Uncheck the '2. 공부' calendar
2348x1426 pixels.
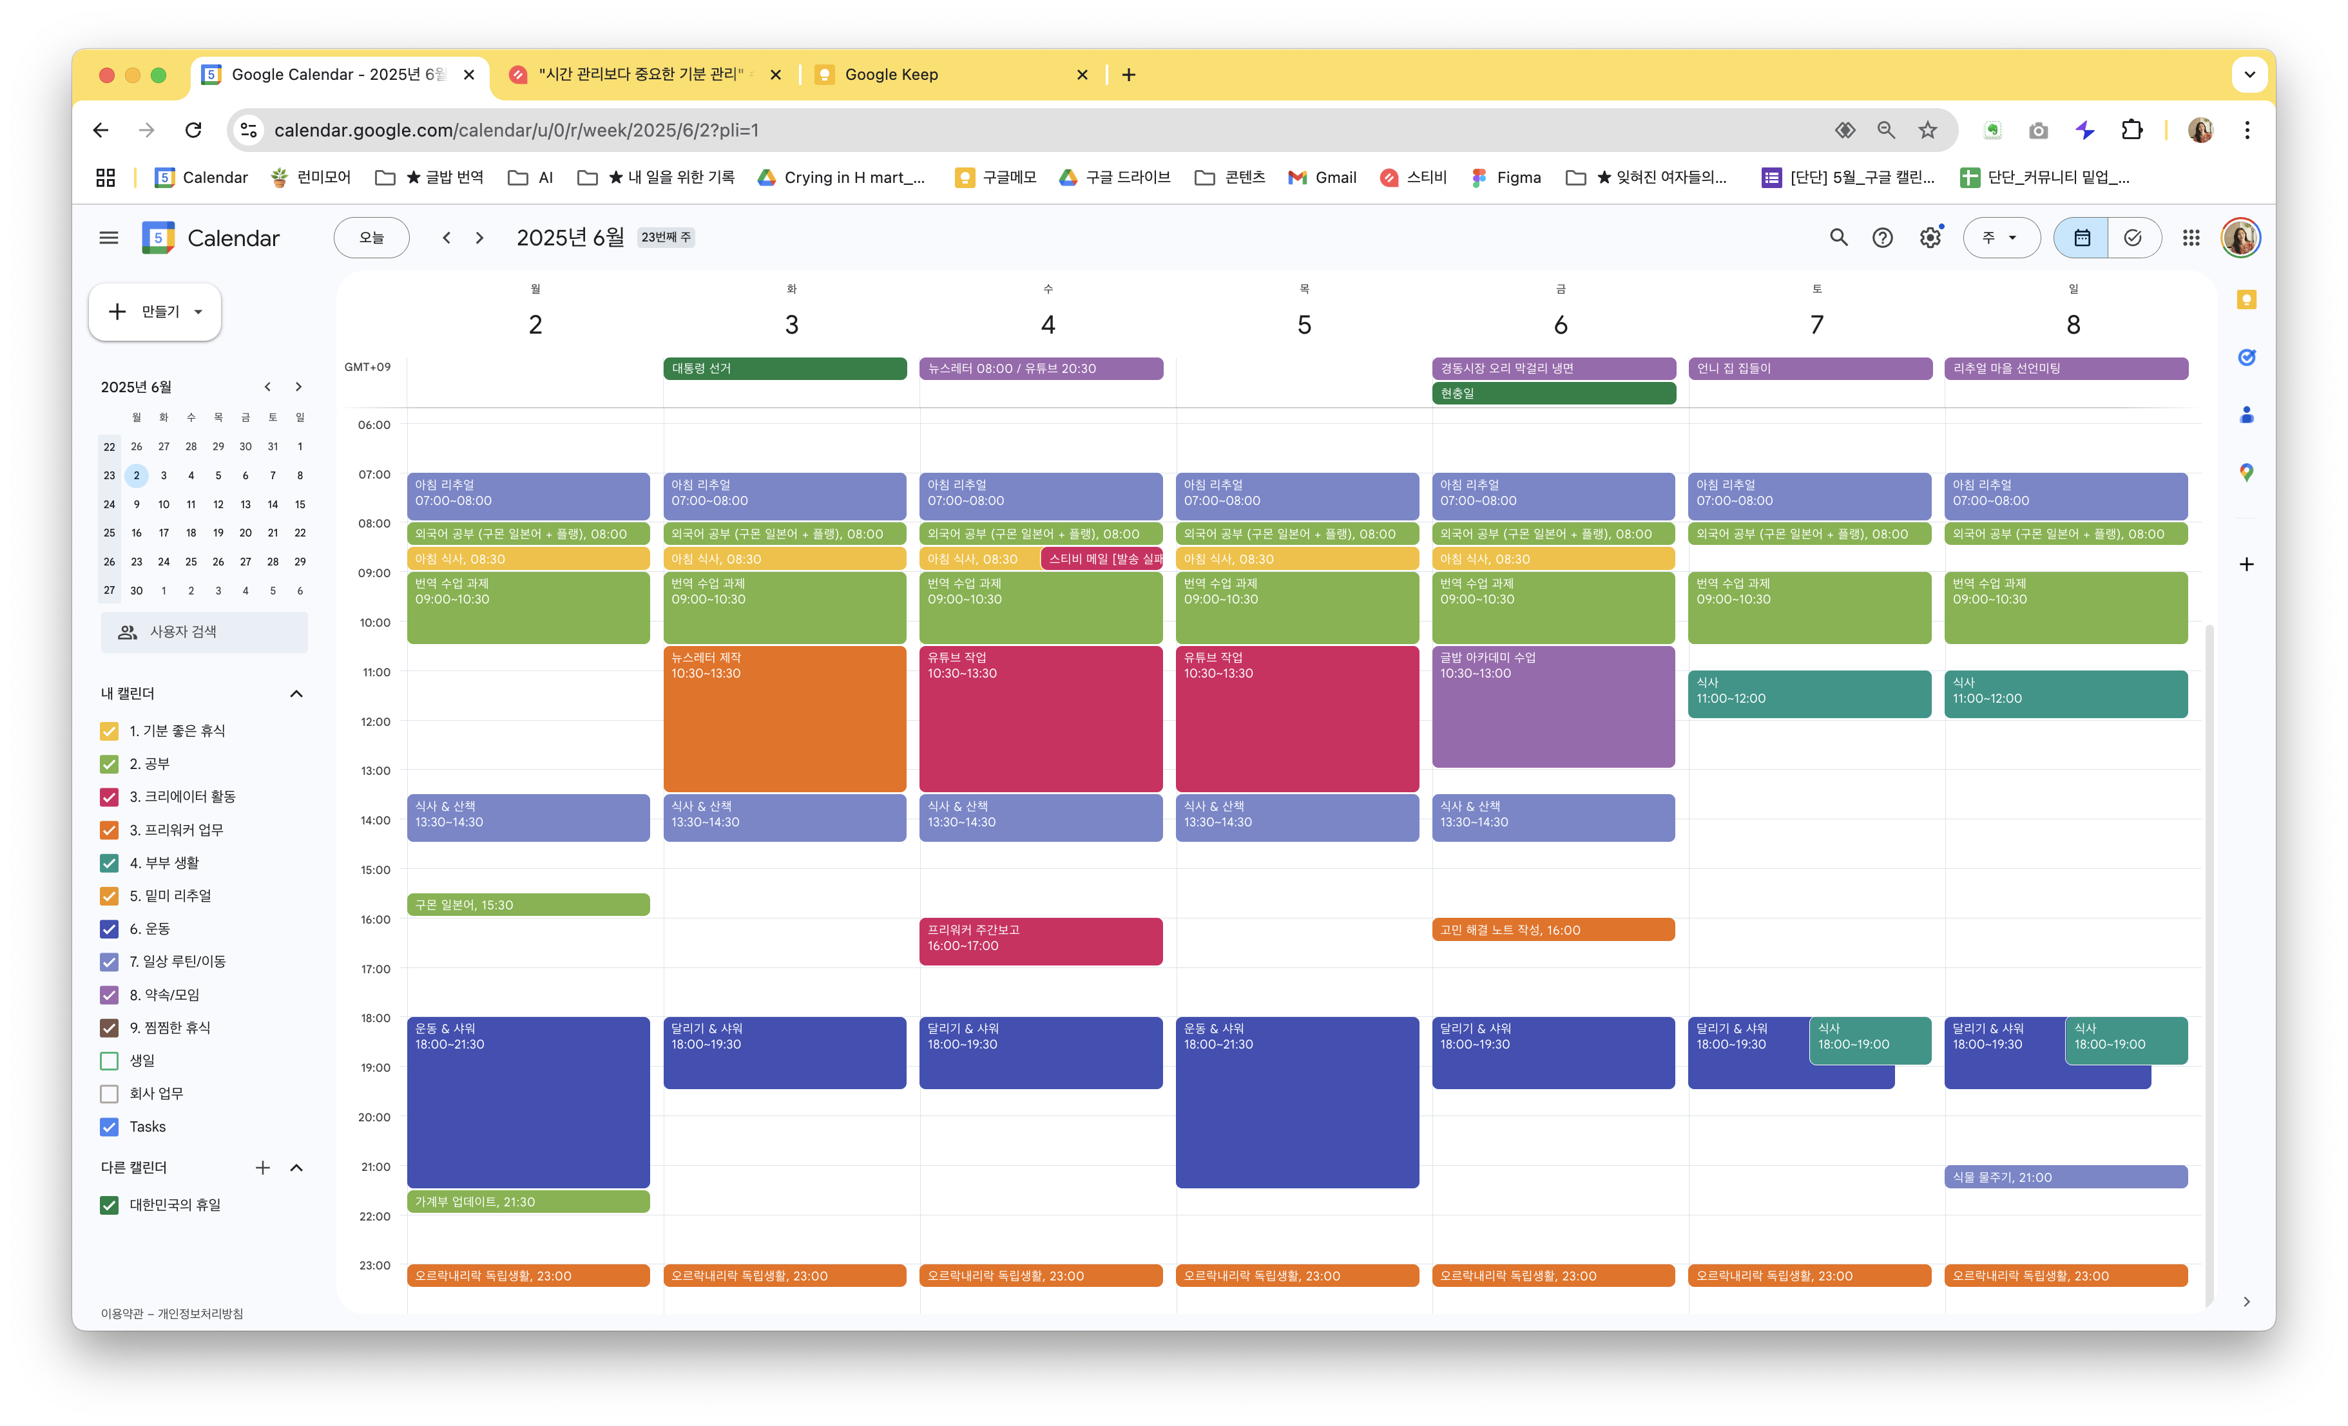pos(109,764)
